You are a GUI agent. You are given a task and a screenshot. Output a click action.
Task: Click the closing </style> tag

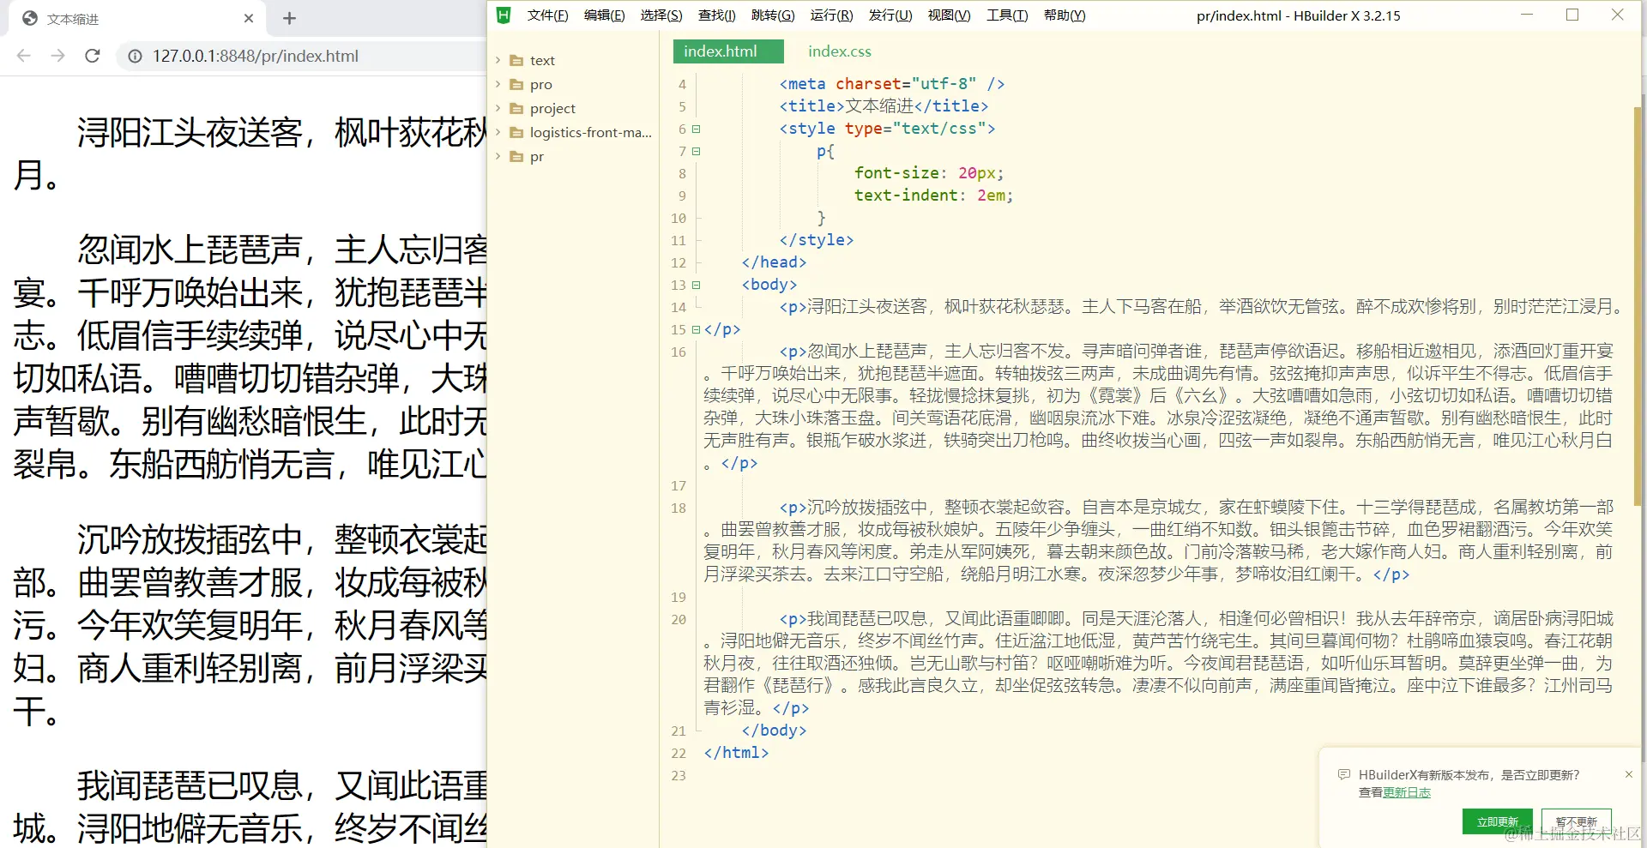click(x=816, y=240)
